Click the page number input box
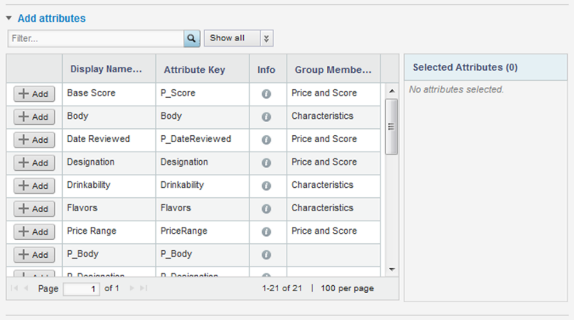Viewport: 574px width, 320px height. tap(82, 288)
